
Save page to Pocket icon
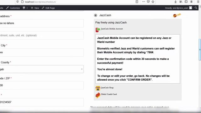148,2
